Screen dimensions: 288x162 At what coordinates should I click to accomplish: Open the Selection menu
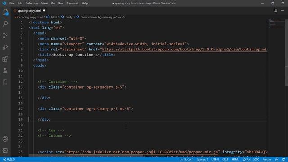[x=32, y=3]
